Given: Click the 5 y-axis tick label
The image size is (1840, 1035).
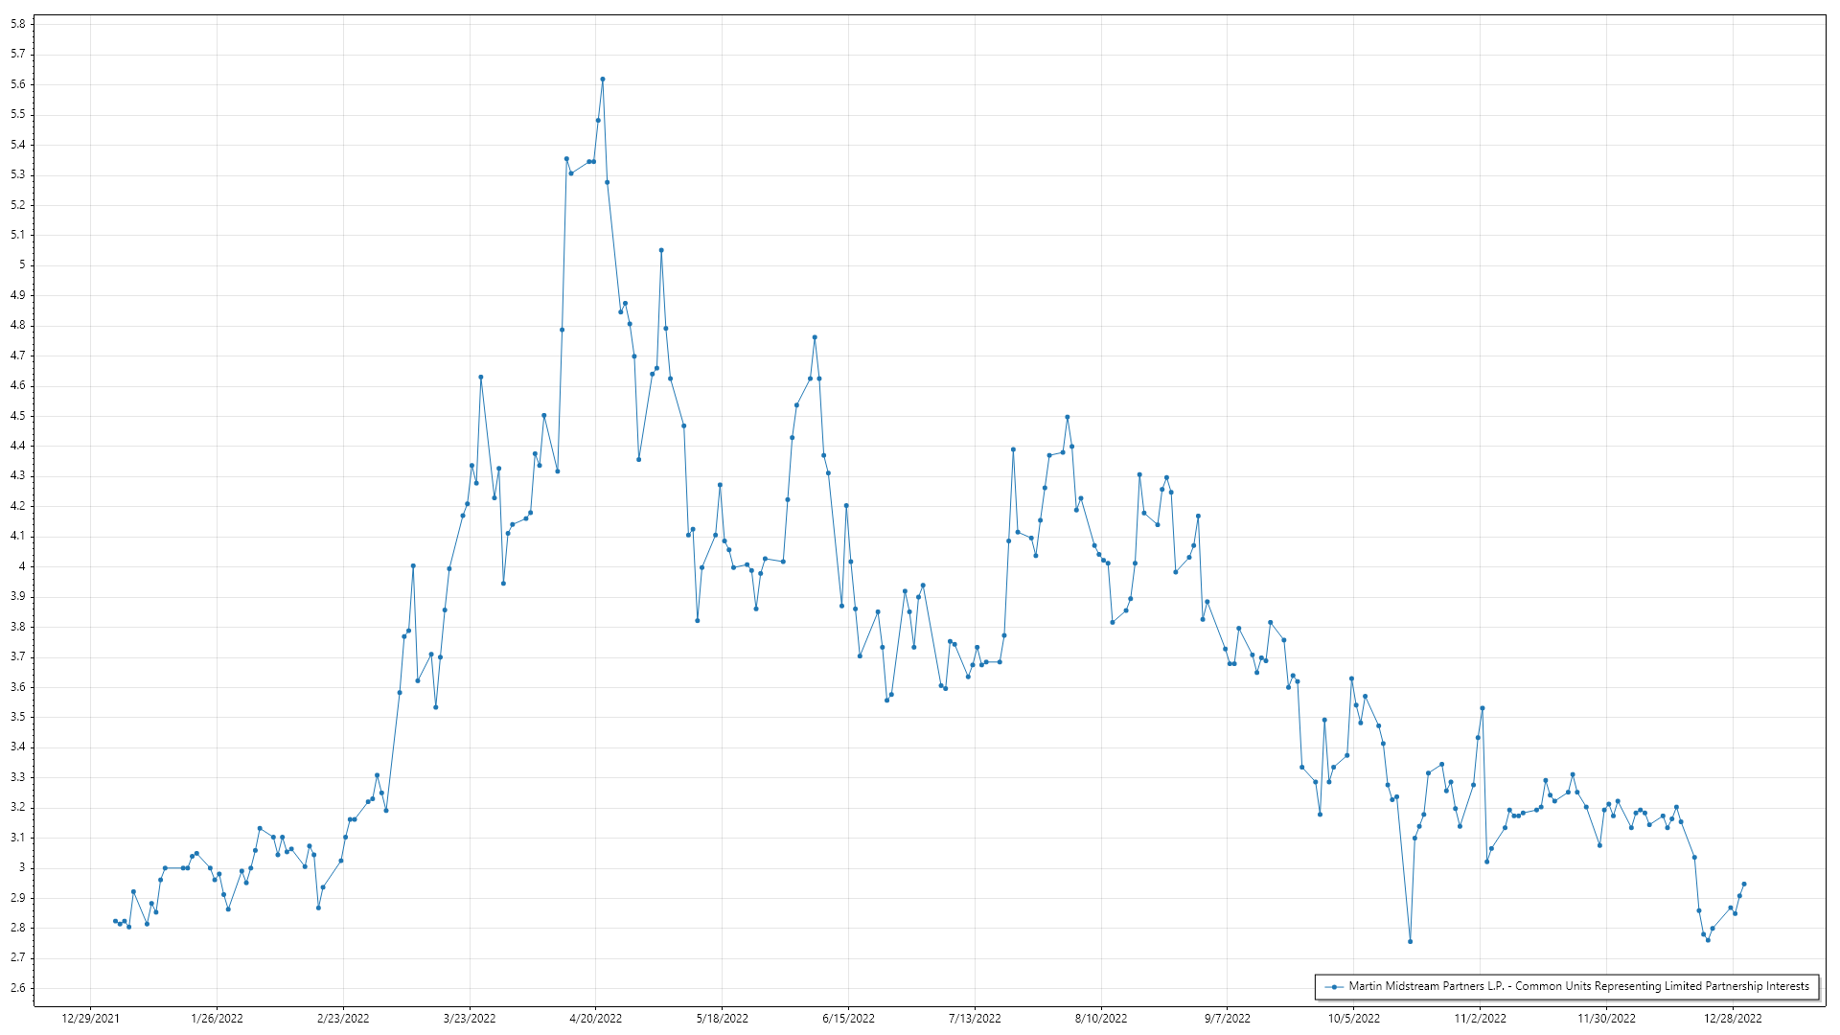Looking at the screenshot, I should click(x=22, y=265).
